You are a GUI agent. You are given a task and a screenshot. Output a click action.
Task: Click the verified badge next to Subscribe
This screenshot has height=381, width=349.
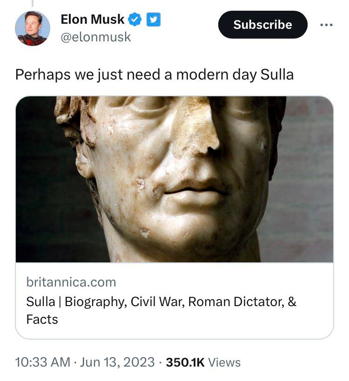pos(134,20)
